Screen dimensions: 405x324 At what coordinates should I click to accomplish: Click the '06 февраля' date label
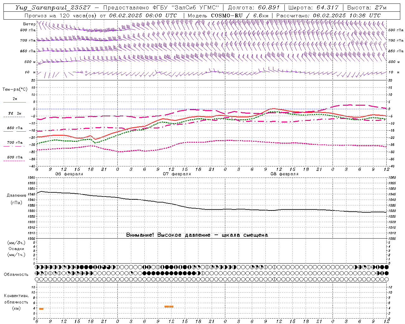[x=69, y=174]
